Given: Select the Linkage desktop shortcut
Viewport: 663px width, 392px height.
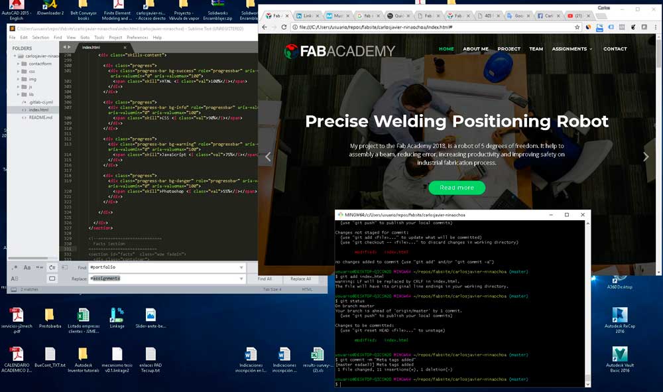Looking at the screenshot, I should pos(117,318).
